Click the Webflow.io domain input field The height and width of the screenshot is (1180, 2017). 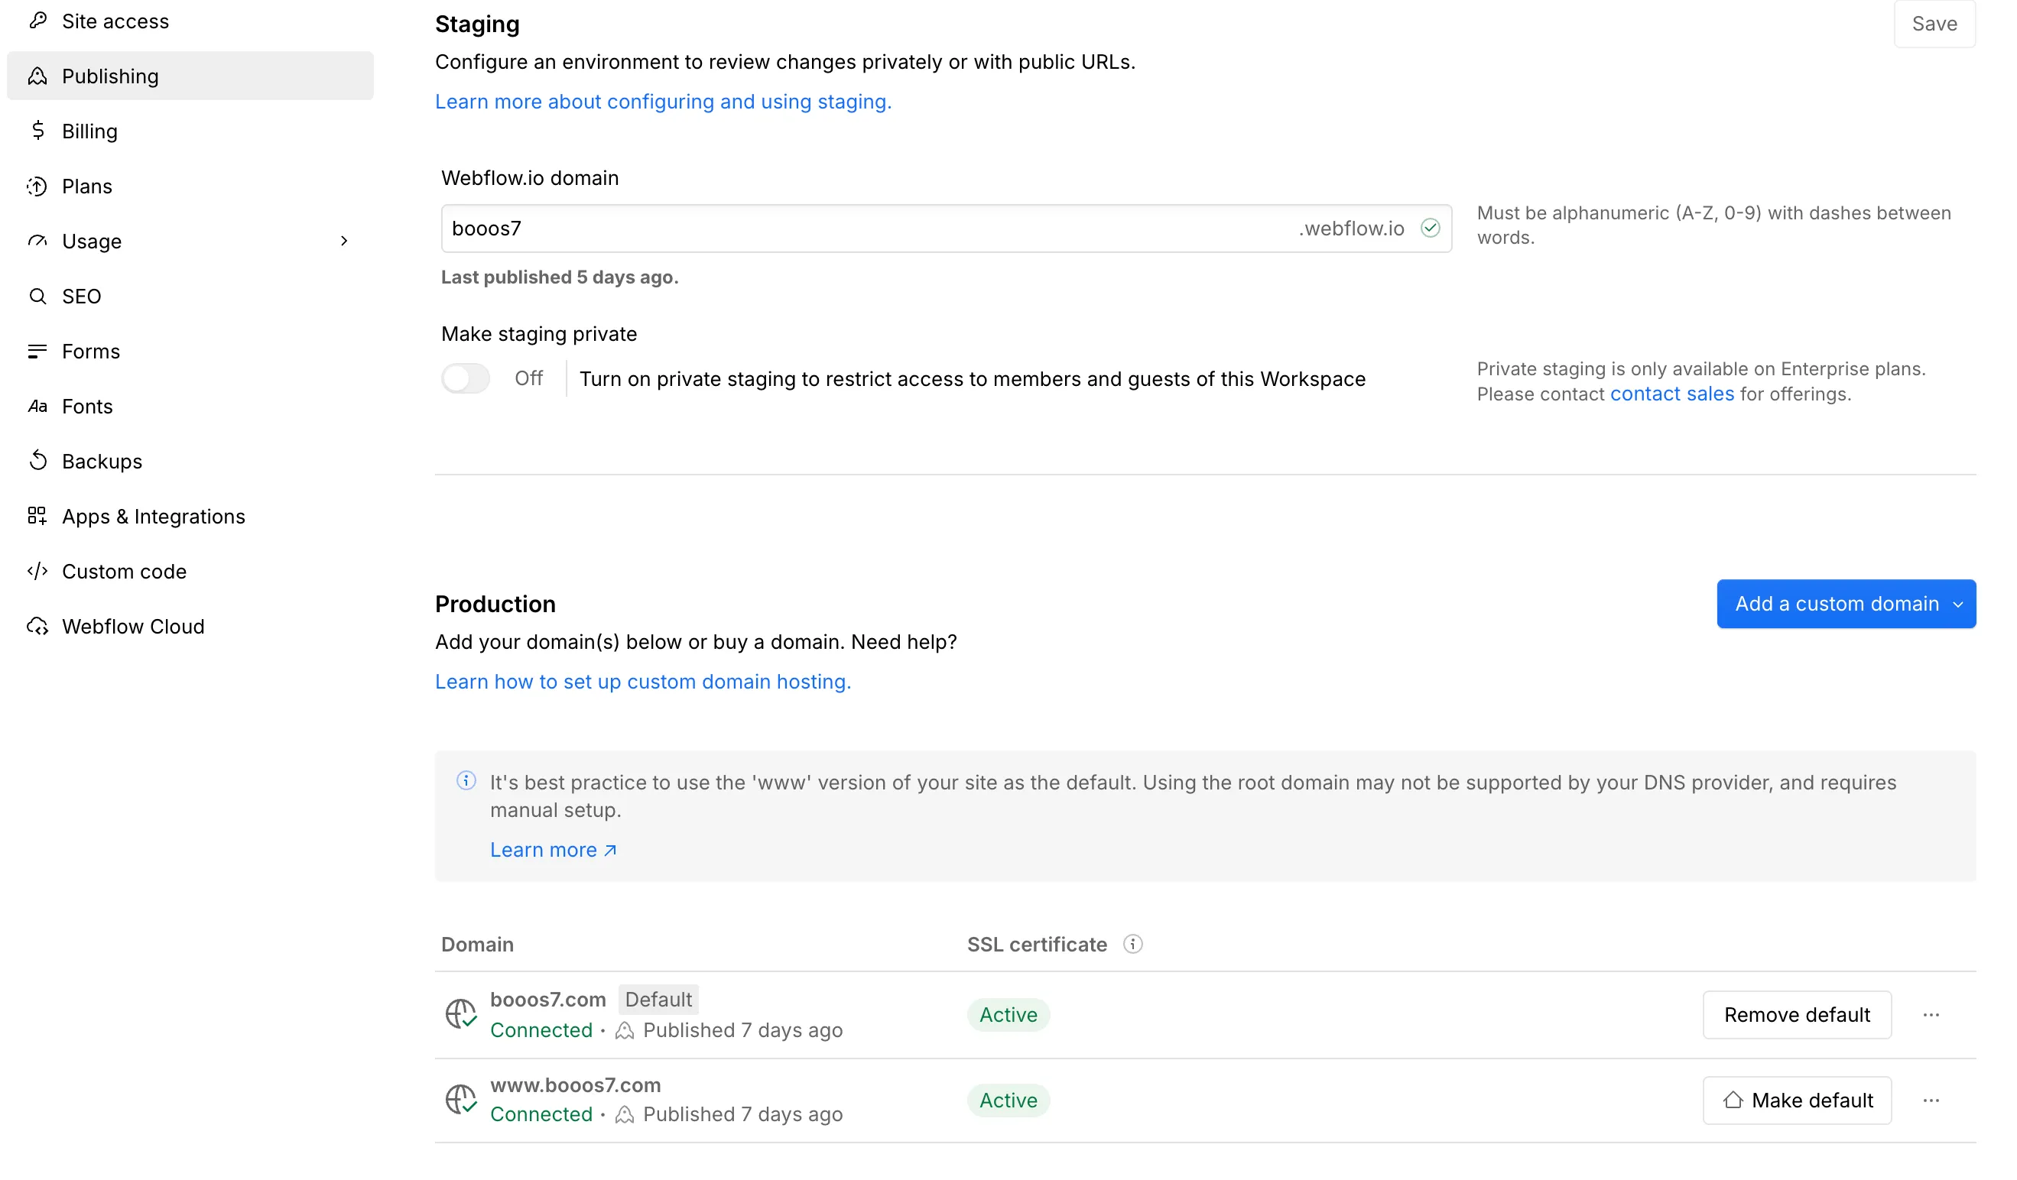click(x=947, y=229)
